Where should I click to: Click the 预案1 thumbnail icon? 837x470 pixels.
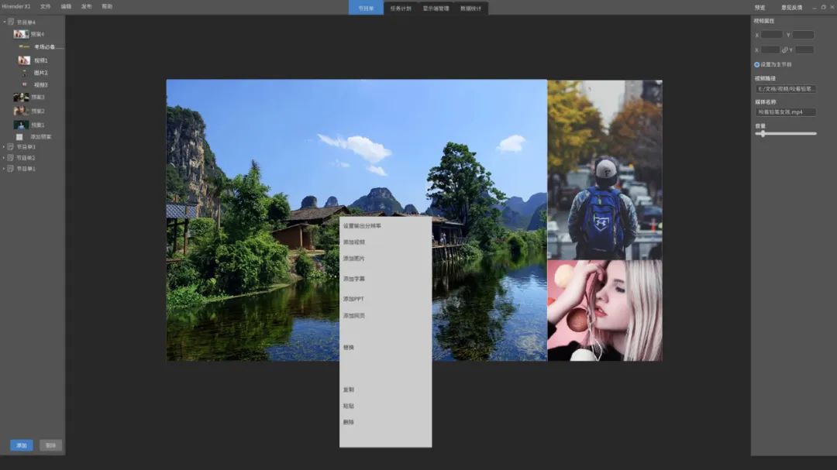point(21,125)
